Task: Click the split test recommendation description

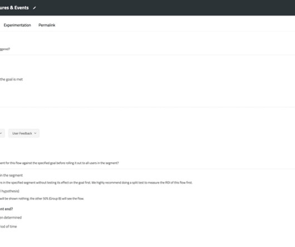Action: pyautogui.click(x=96, y=182)
